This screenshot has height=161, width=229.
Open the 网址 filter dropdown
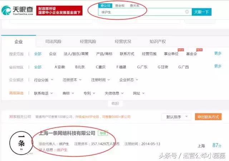click(x=139, y=93)
